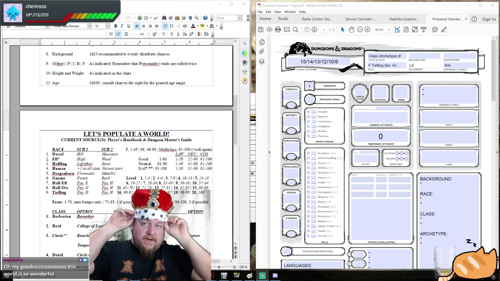Open the Acrobat Tools view
500x281 pixels.
pos(283,19)
